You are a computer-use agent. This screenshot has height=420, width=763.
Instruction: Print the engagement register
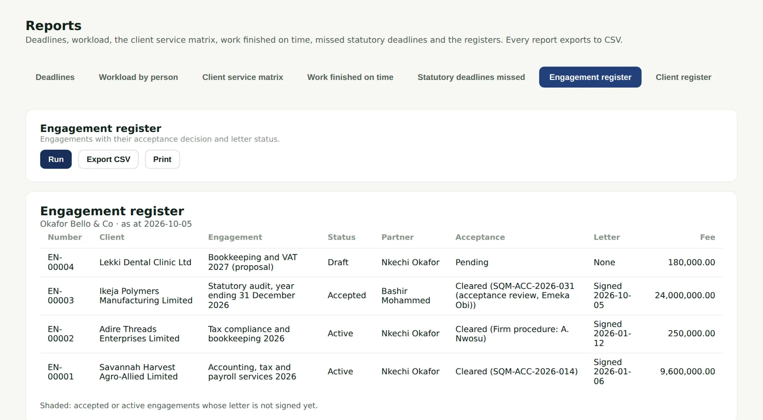point(162,160)
